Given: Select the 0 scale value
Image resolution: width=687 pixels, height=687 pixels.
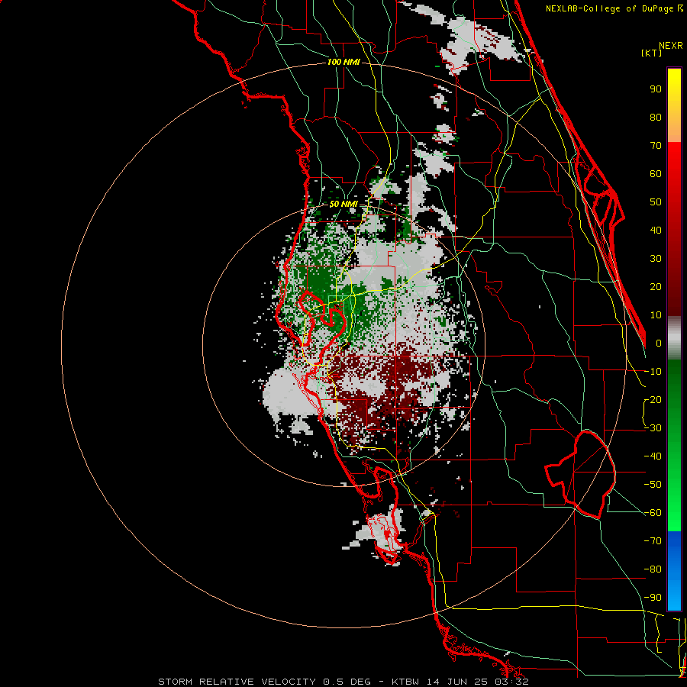Looking at the screenshot, I should [659, 343].
